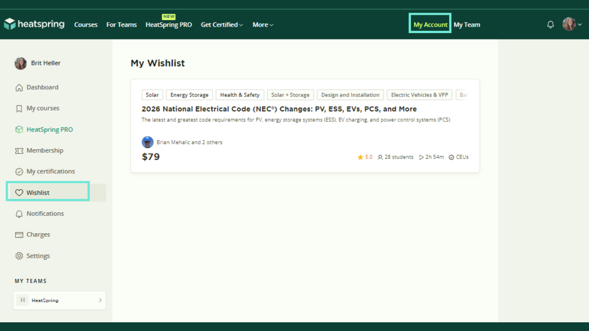Open the profile avatar dropdown menu

coord(572,24)
